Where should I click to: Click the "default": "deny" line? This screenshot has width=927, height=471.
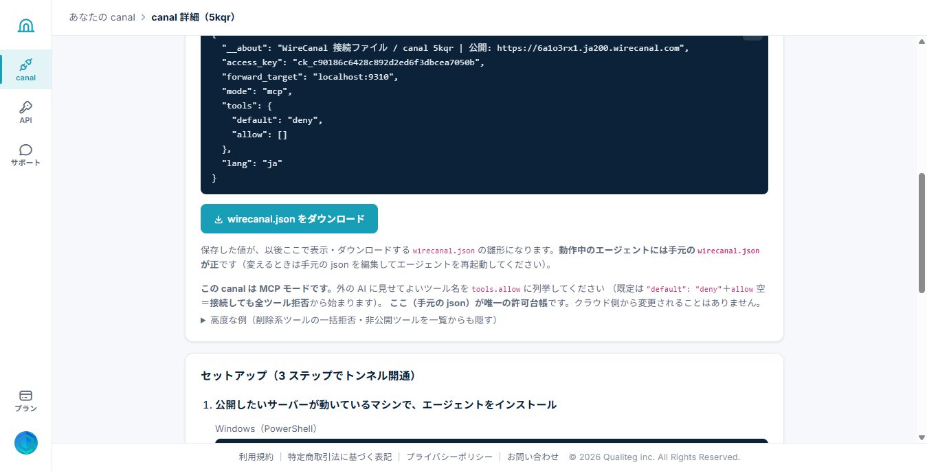coord(277,120)
